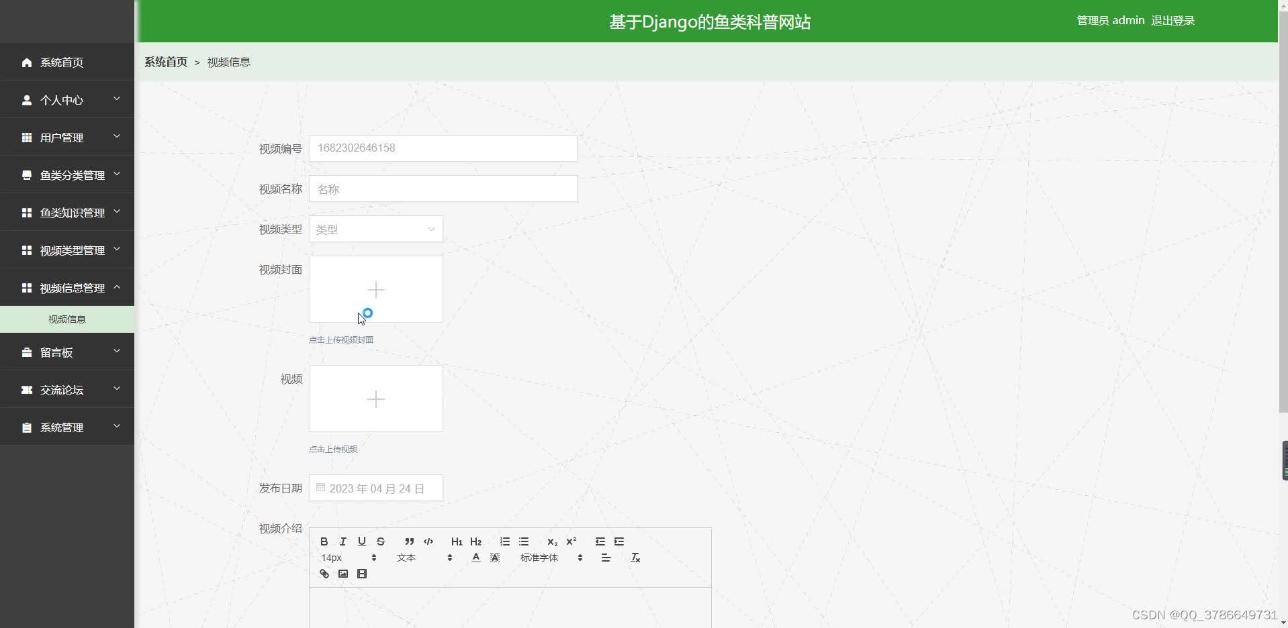Screen dimensions: 1288x628
Task: Increase text indent in editor
Action: coord(619,541)
